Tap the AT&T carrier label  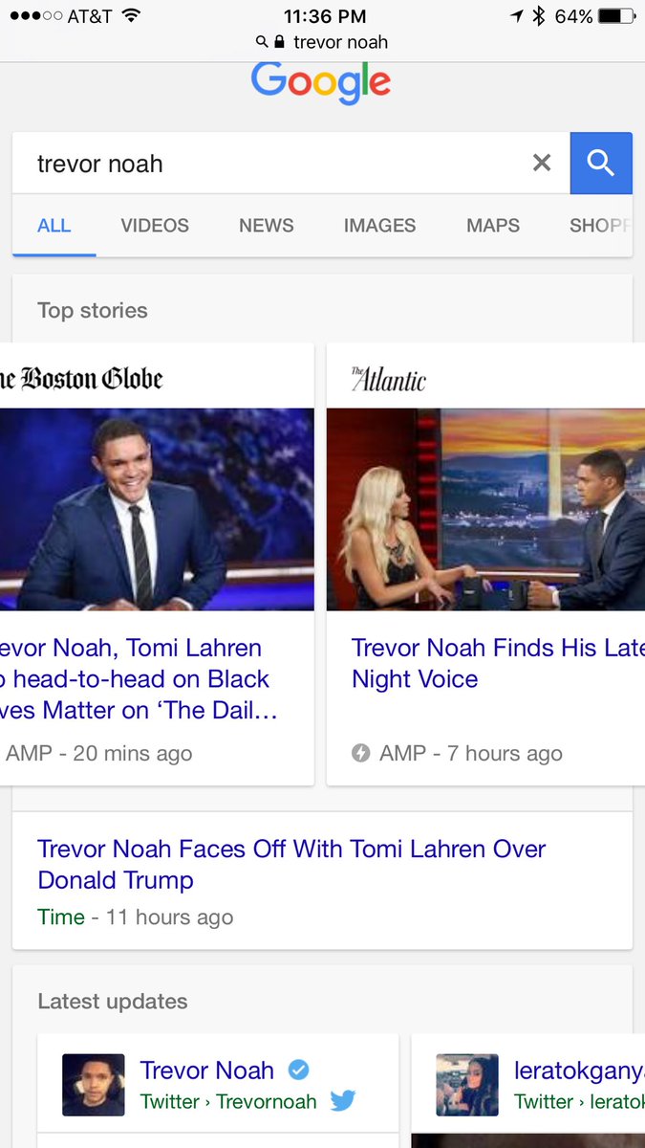click(x=89, y=16)
